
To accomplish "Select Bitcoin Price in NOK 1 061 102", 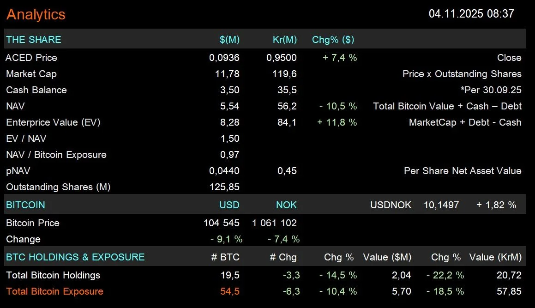I will (274, 223).
